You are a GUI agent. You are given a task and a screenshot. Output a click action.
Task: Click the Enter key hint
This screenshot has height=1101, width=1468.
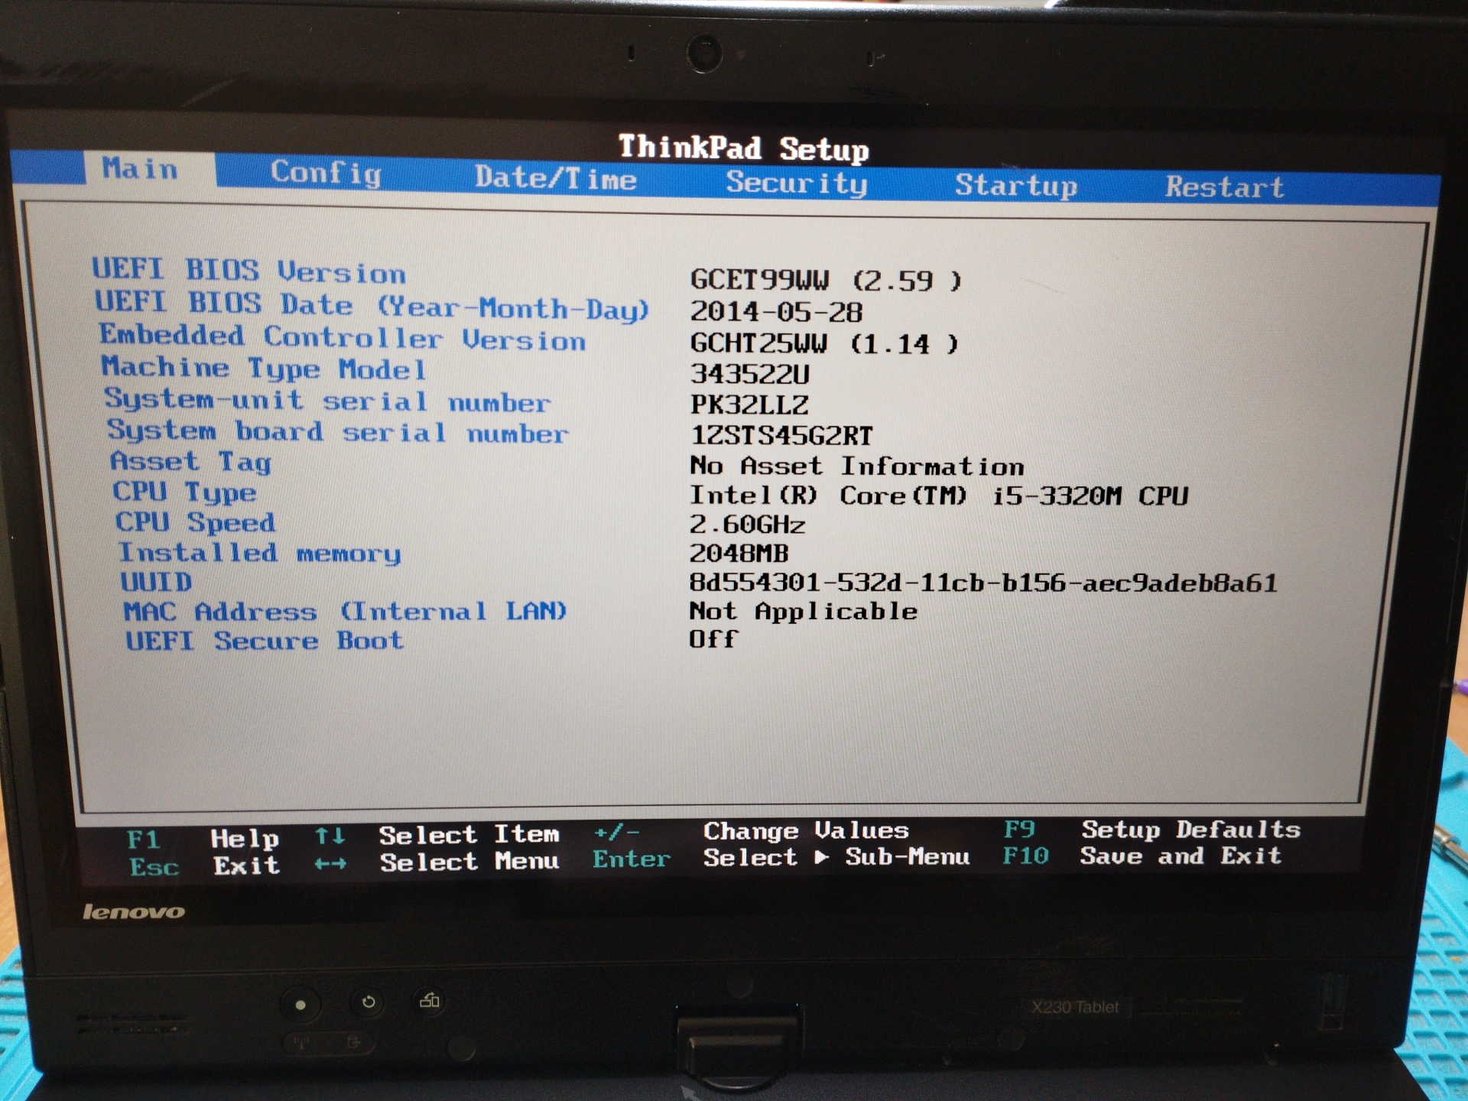tap(632, 859)
